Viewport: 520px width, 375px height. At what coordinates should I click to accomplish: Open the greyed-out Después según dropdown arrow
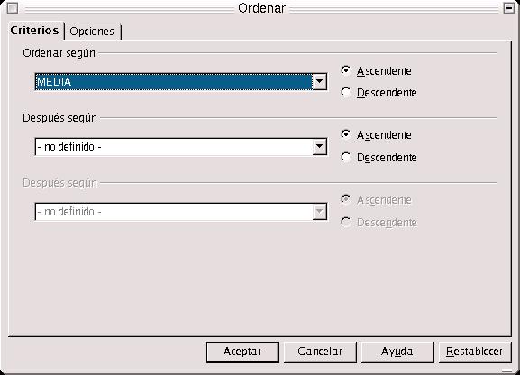pos(319,212)
